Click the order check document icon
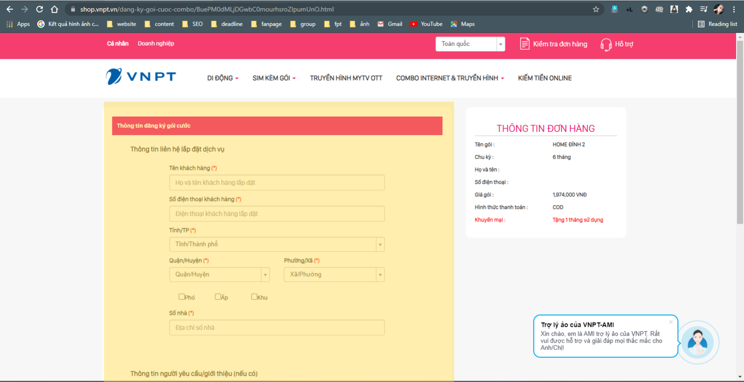 point(525,44)
